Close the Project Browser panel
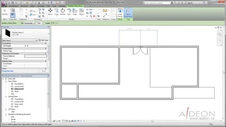Viewport: 226px width, 127px height. [x=48, y=76]
